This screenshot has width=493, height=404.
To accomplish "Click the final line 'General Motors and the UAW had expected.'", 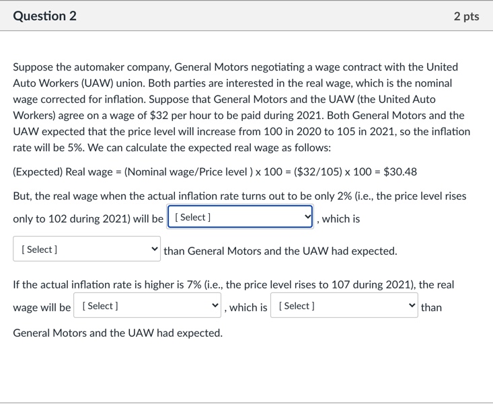I will pos(118,333).
